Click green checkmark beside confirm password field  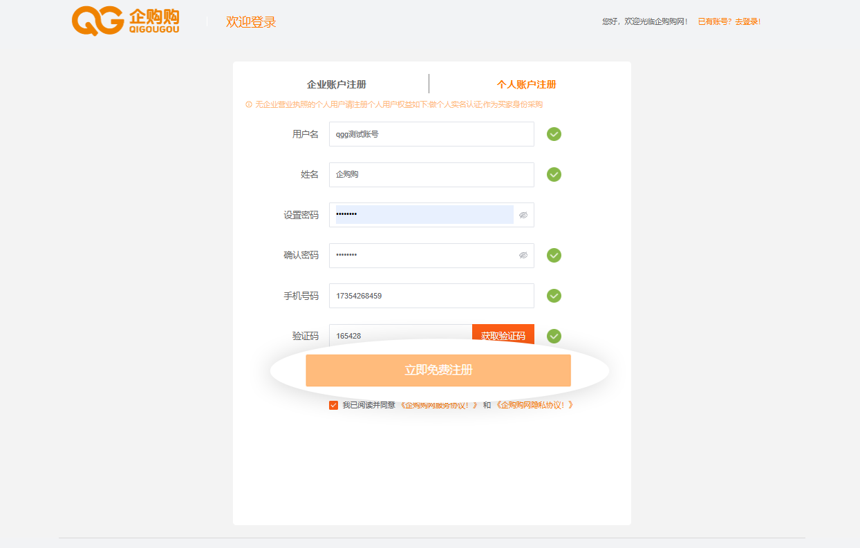click(x=554, y=256)
